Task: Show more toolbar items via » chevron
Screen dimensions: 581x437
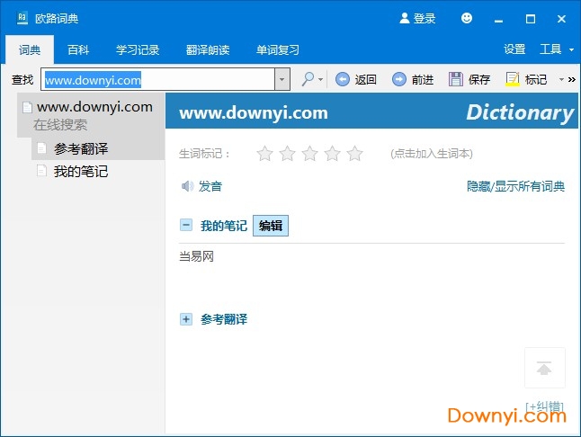Action: click(572, 79)
